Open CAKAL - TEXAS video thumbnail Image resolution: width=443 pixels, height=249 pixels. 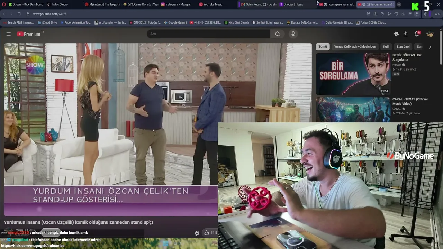coord(353,109)
